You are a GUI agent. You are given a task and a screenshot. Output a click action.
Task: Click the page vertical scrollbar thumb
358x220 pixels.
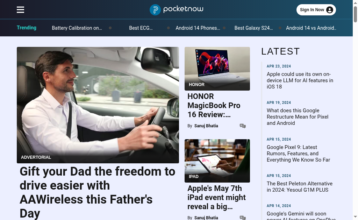[x=355, y=14]
